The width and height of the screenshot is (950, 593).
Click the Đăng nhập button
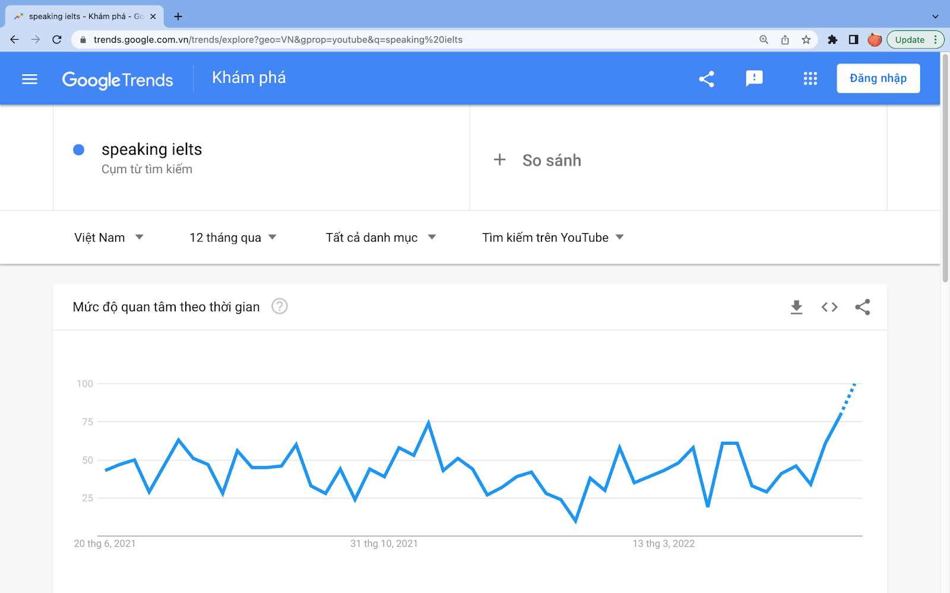[878, 78]
